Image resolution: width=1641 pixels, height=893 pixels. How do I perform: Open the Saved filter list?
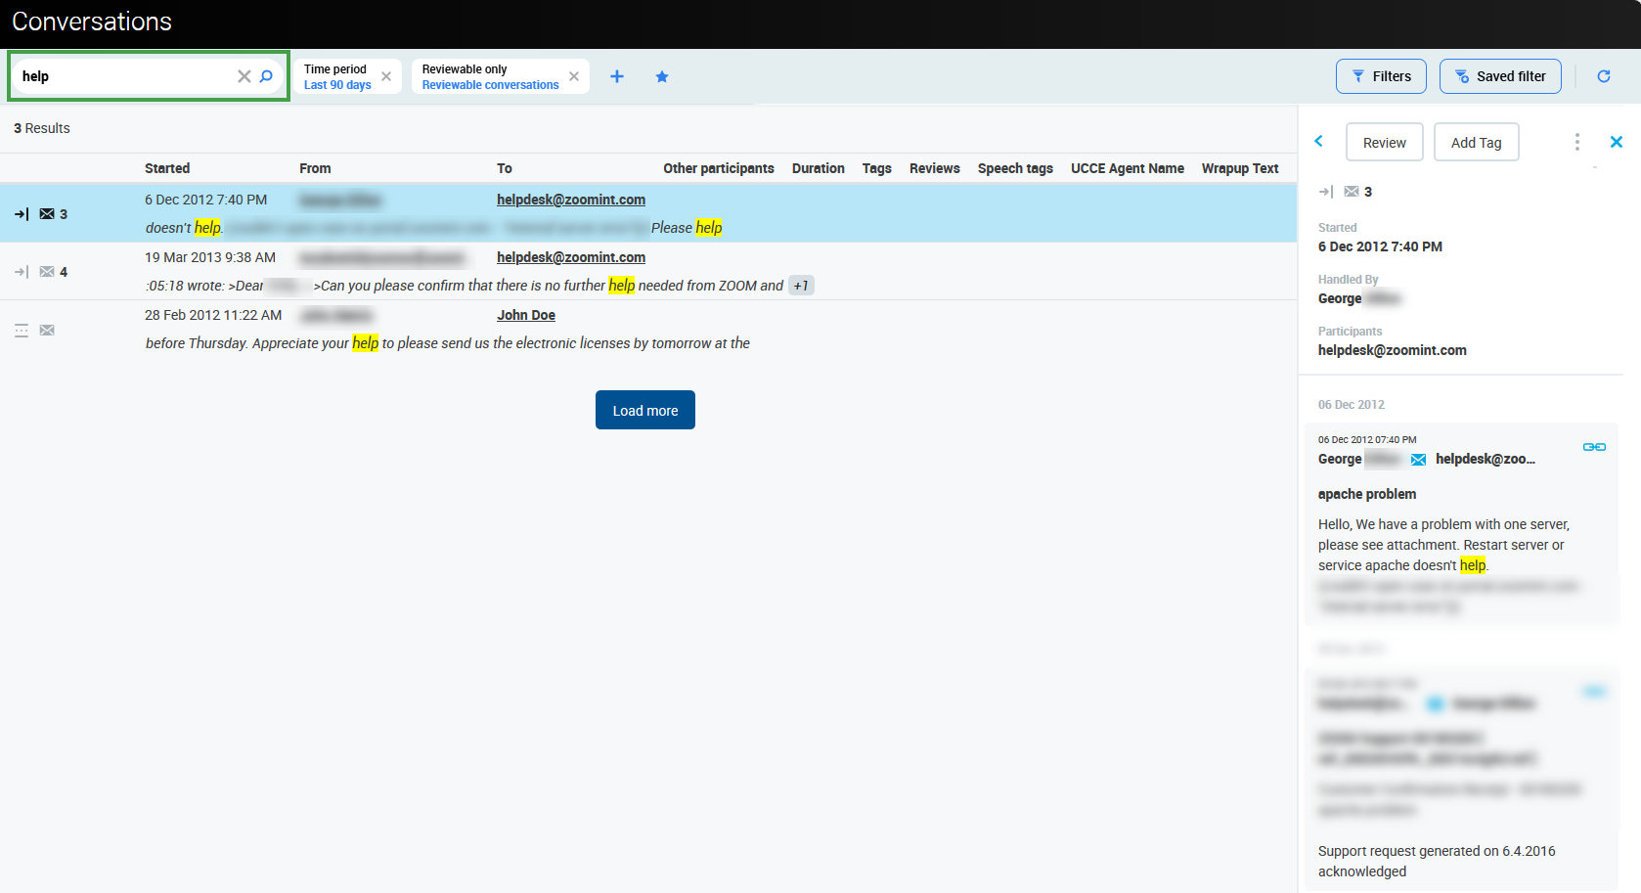click(x=1500, y=76)
